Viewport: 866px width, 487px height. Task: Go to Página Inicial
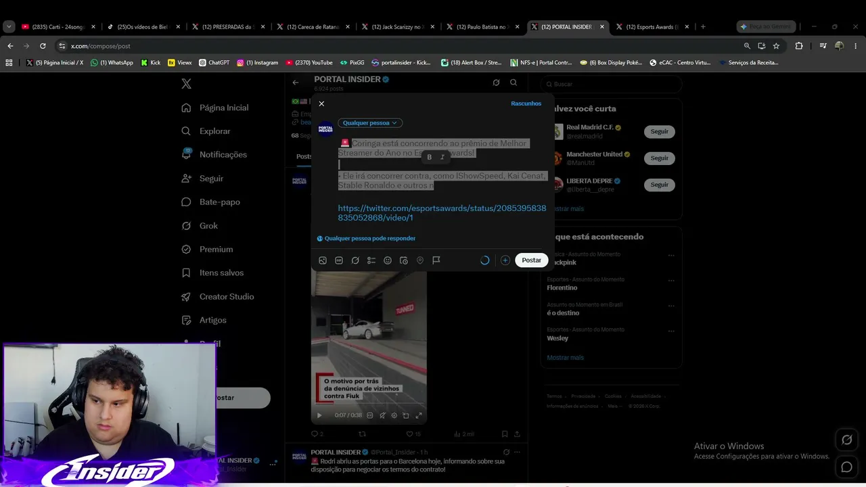tap(215, 108)
